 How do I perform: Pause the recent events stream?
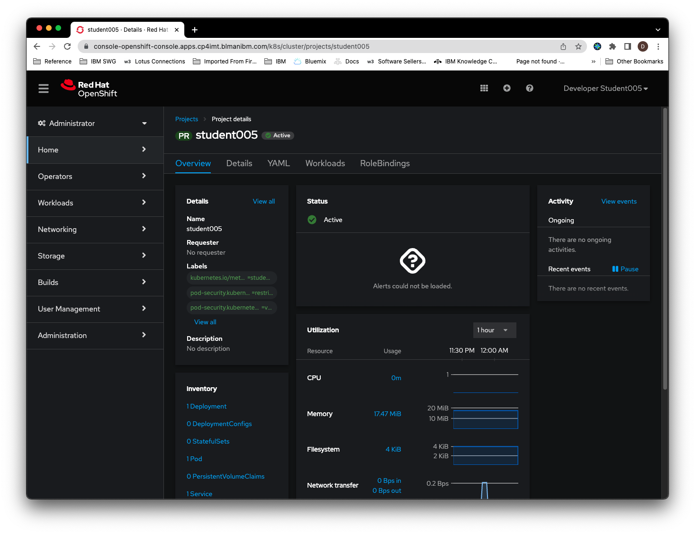coord(625,269)
